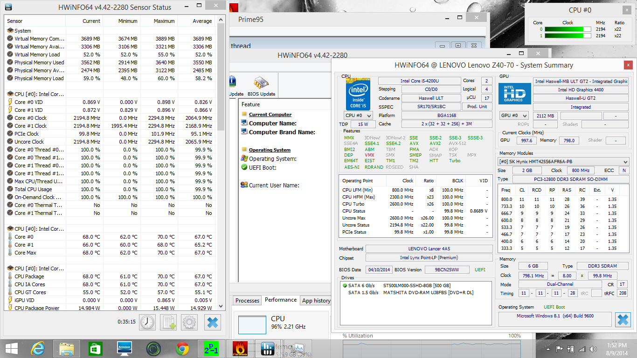Close System Summary using its blue X icon

[x=623, y=319]
